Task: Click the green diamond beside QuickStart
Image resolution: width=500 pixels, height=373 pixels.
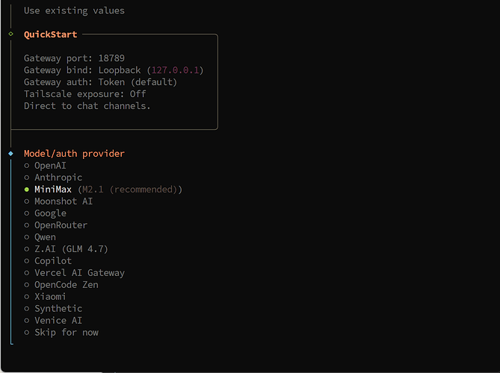Action: tap(11, 34)
